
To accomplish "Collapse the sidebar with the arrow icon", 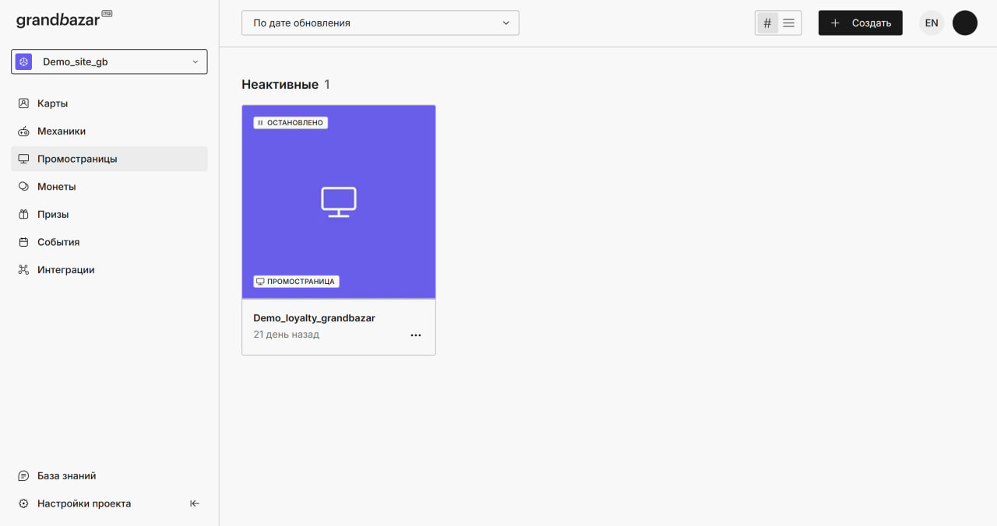I will pos(195,503).
